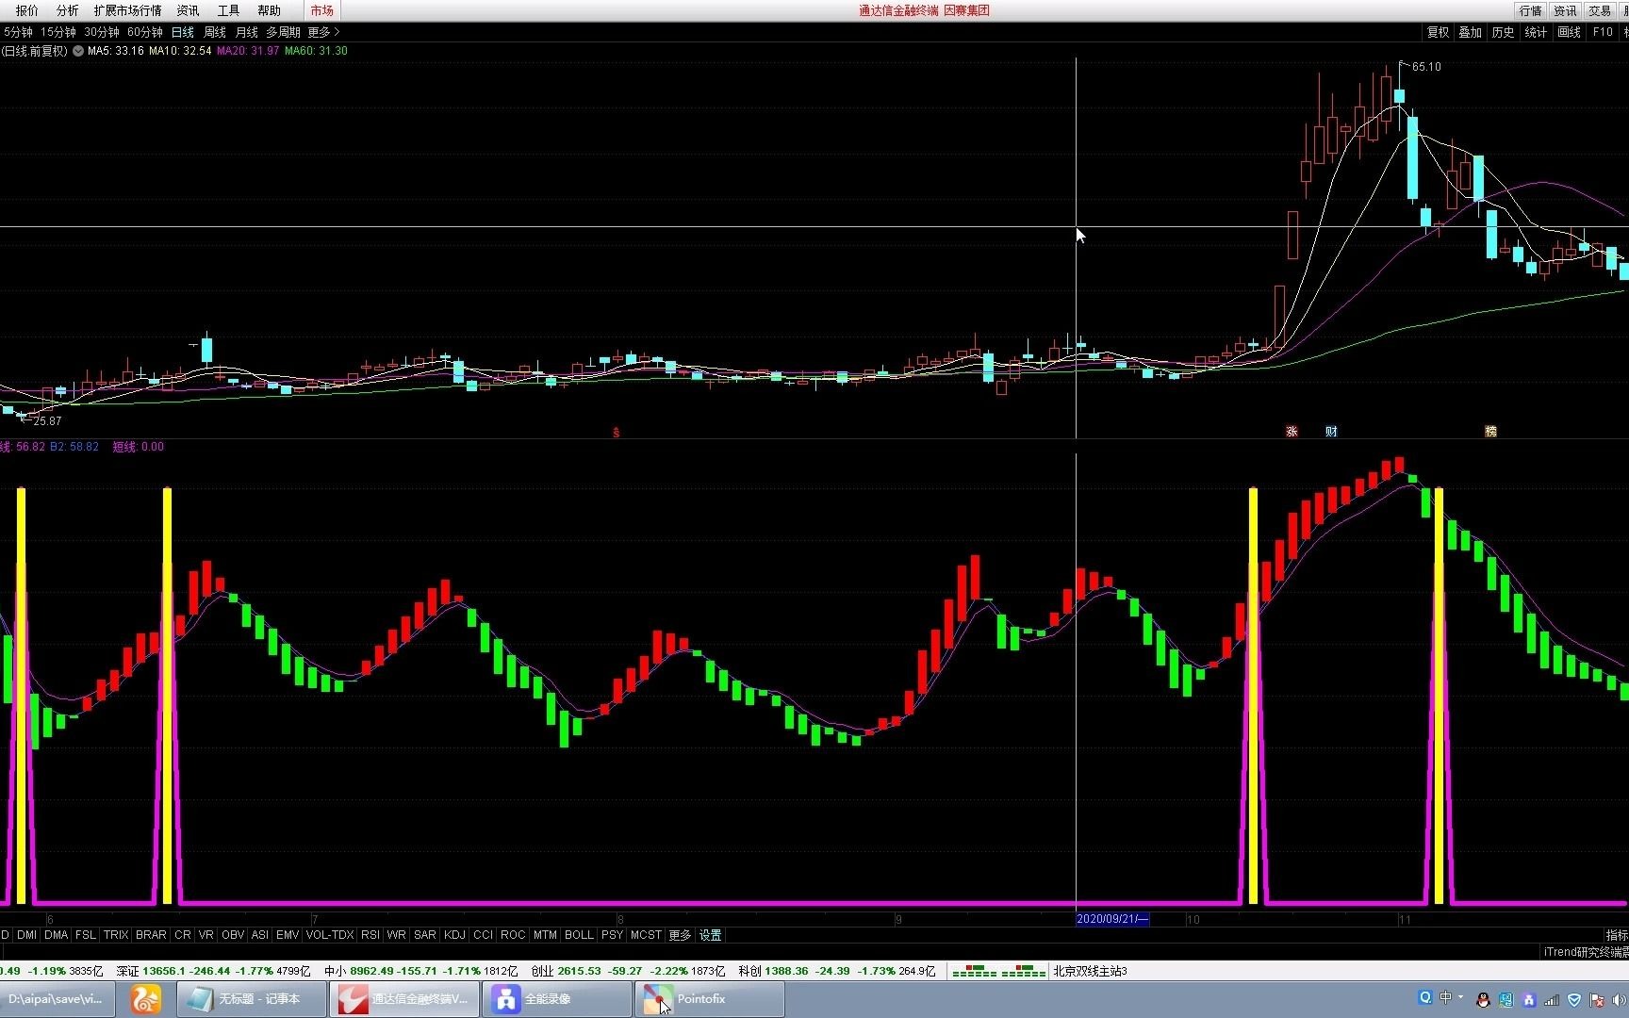
Task: Click the 涨 event marker on chart
Action: click(x=1292, y=432)
